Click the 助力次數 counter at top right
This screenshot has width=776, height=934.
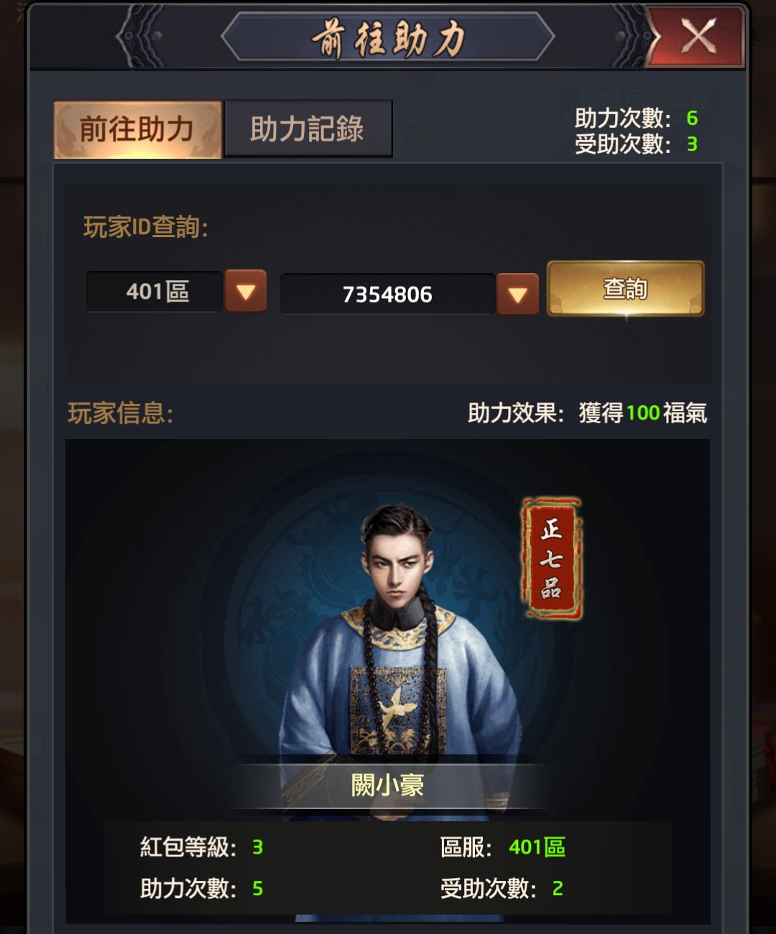click(636, 118)
